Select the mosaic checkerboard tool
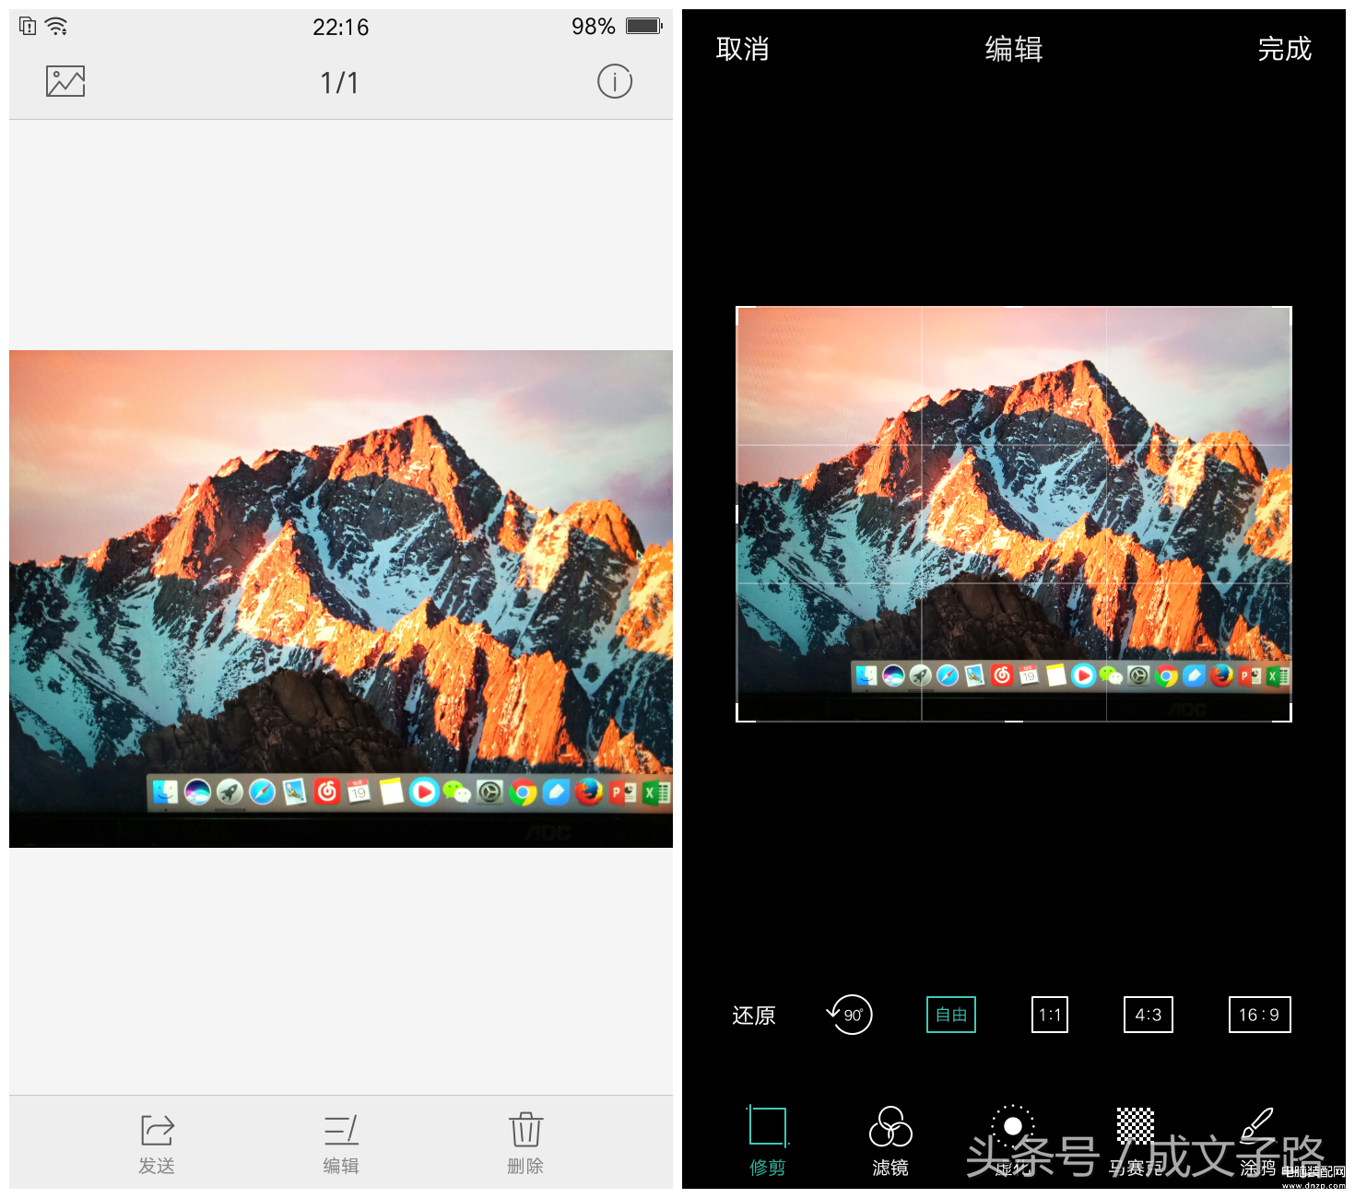The height and width of the screenshot is (1198, 1355). tap(1136, 1125)
